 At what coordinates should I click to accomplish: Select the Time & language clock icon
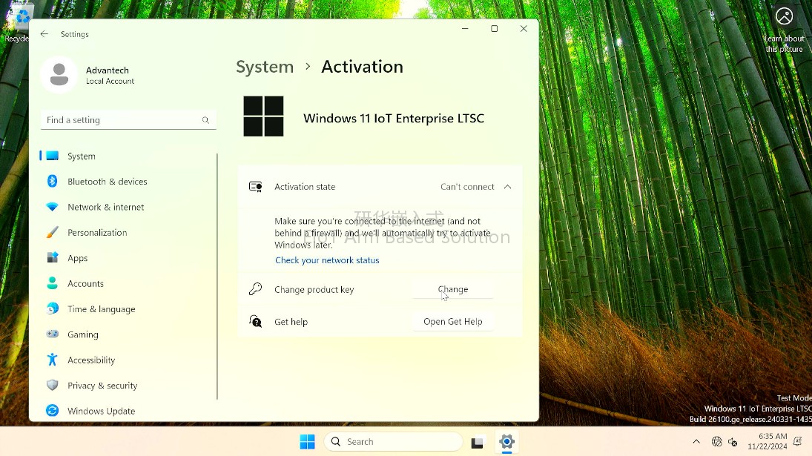(x=53, y=308)
